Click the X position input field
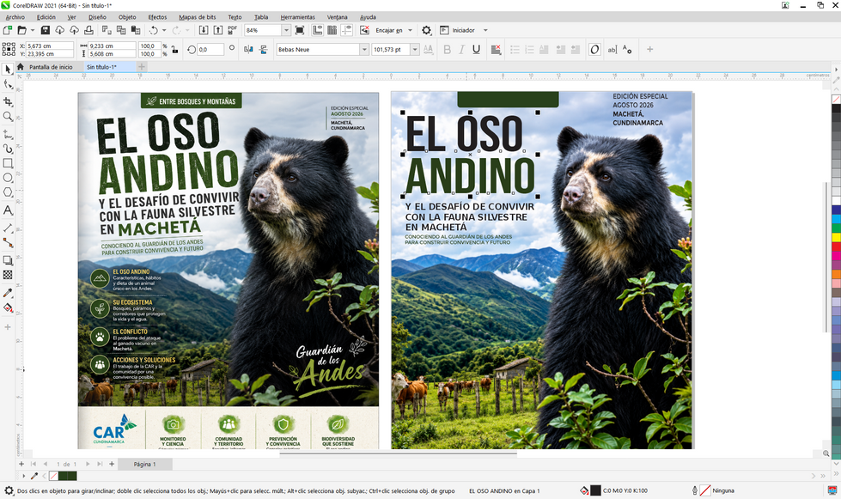841x499 pixels. point(50,46)
